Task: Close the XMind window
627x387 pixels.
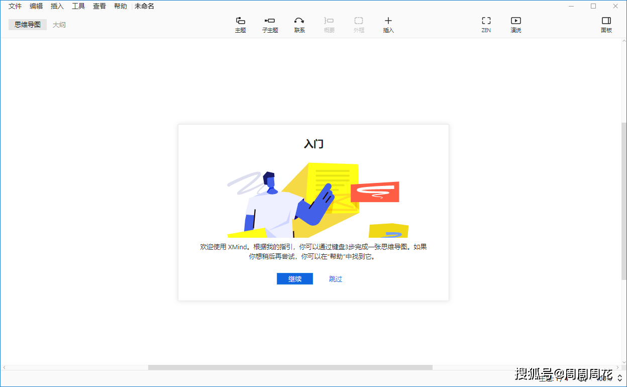Action: tap(615, 6)
